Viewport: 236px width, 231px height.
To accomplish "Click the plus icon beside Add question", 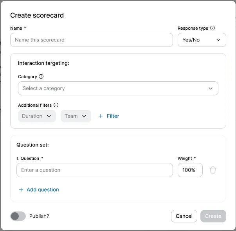I will 21,190.
